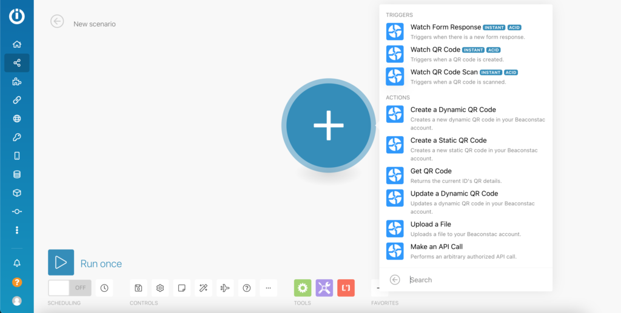Screen dimensions: 621x313
Task: Open green Flow control tools gear
Action: [303, 288]
